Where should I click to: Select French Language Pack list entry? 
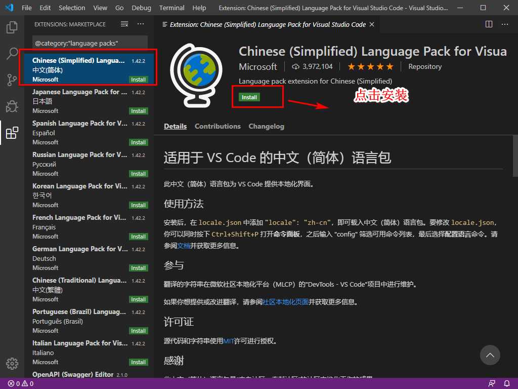click(x=90, y=226)
